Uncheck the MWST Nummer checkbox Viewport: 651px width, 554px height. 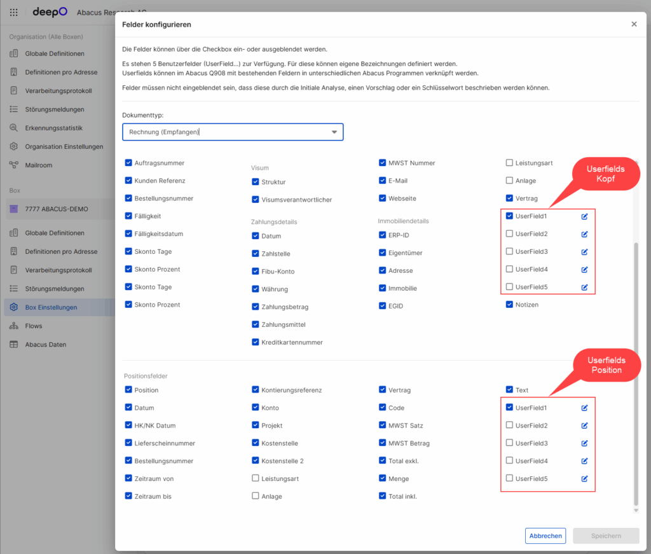382,162
